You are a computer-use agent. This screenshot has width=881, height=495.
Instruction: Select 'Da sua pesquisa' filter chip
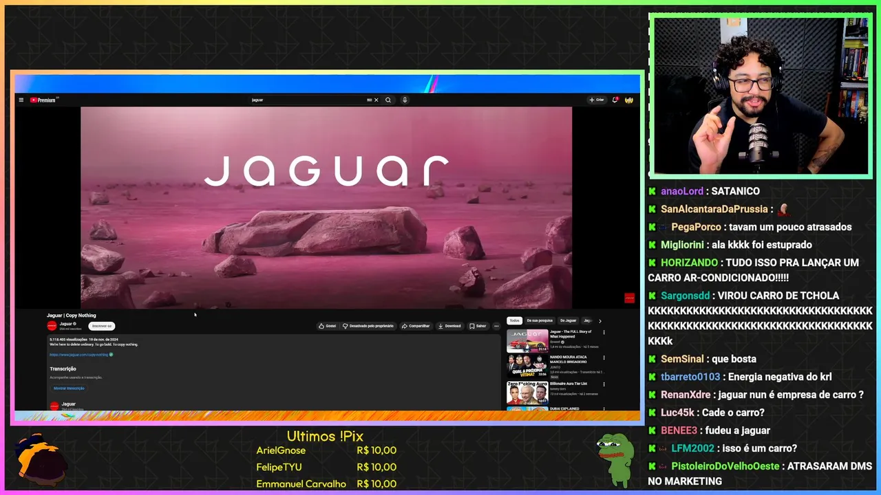540,320
